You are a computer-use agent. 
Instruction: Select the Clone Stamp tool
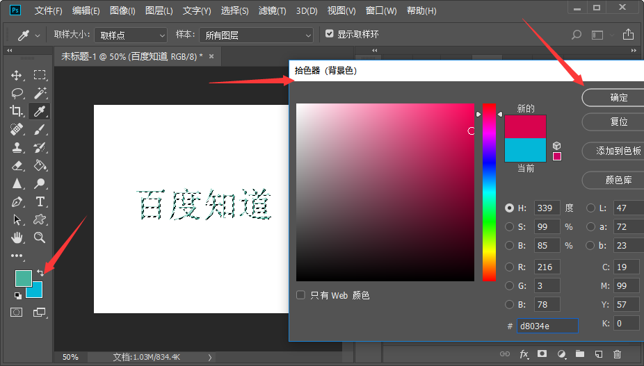(17, 147)
